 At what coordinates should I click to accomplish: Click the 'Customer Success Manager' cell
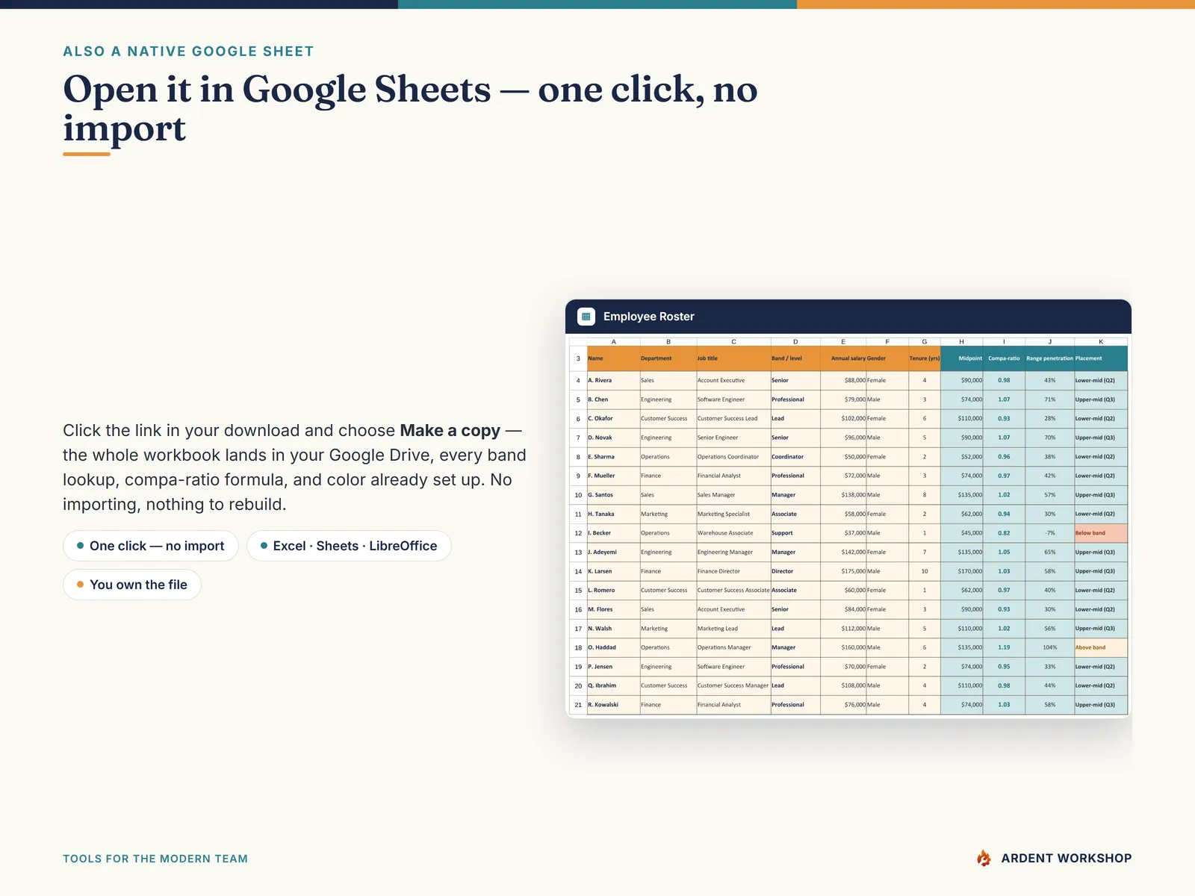(733, 685)
